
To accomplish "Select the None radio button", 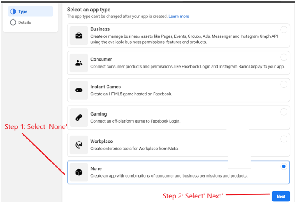I will (x=284, y=166).
